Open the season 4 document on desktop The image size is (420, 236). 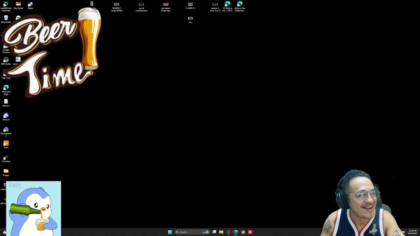6,103
